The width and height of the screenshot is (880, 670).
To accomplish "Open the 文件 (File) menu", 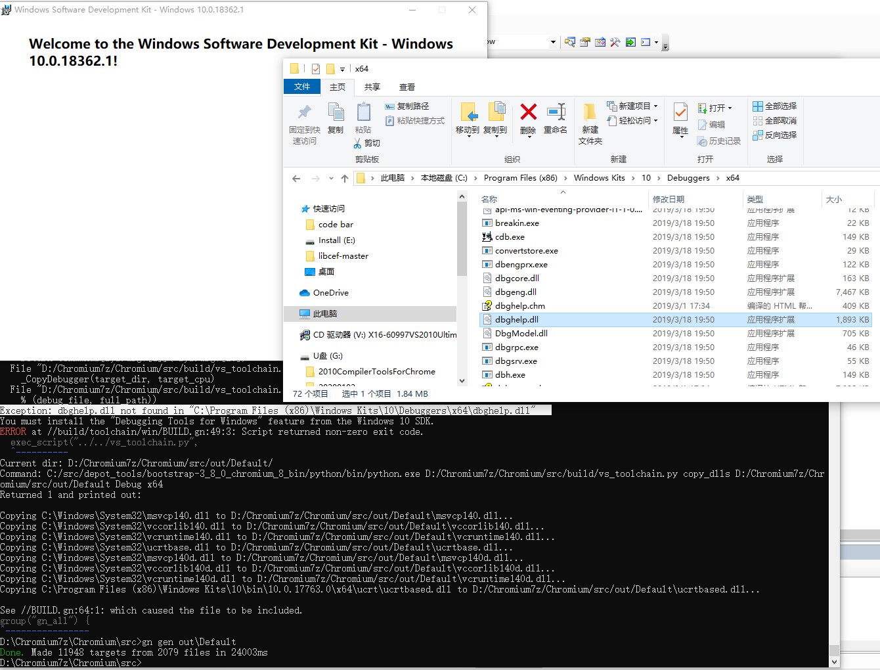I will click(x=301, y=86).
